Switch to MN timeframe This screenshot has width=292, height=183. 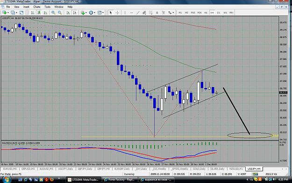(x=231, y=13)
